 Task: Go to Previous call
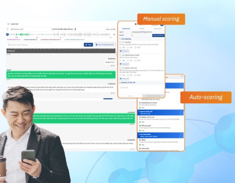pos(17,29)
